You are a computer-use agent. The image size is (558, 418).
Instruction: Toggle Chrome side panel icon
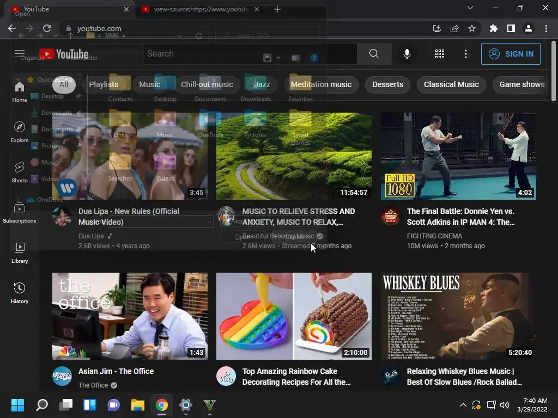(x=511, y=28)
